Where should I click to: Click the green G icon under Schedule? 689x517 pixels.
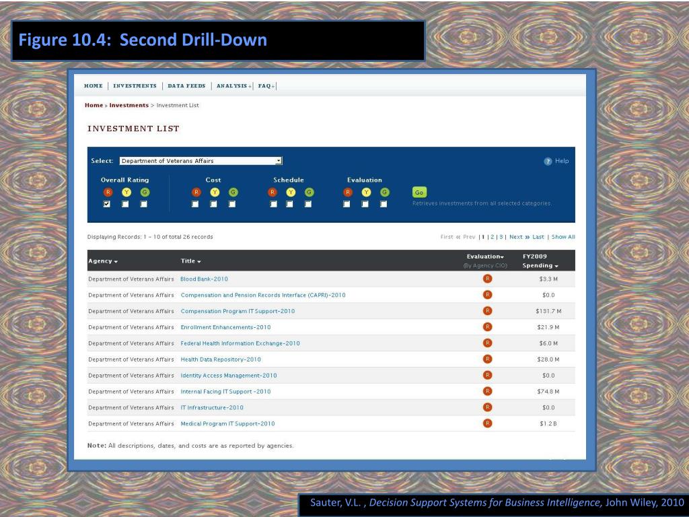[309, 192]
